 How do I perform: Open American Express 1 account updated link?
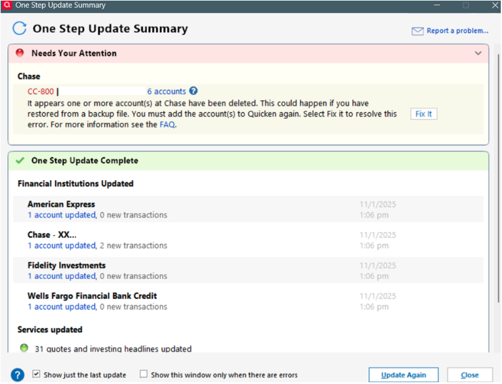(62, 215)
